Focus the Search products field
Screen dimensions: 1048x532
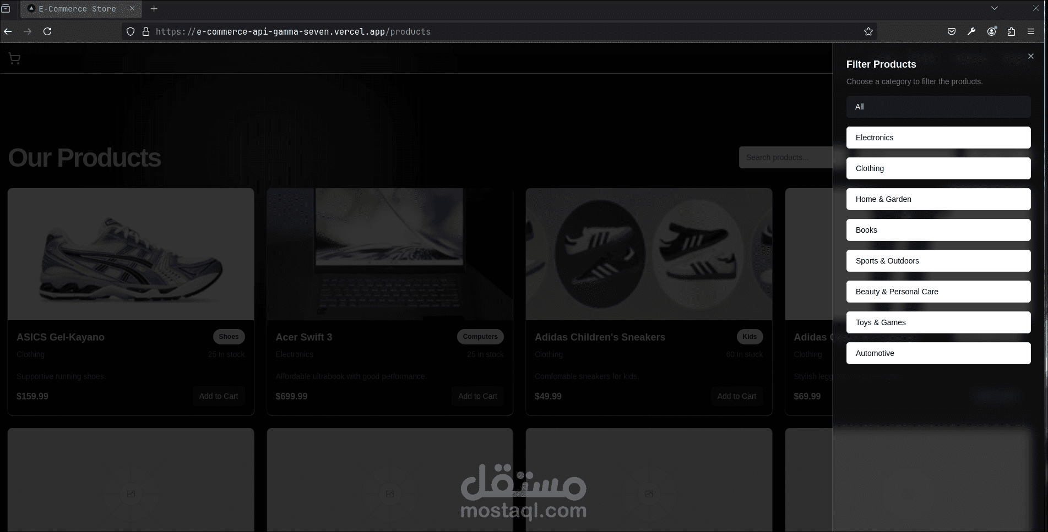tap(786, 157)
